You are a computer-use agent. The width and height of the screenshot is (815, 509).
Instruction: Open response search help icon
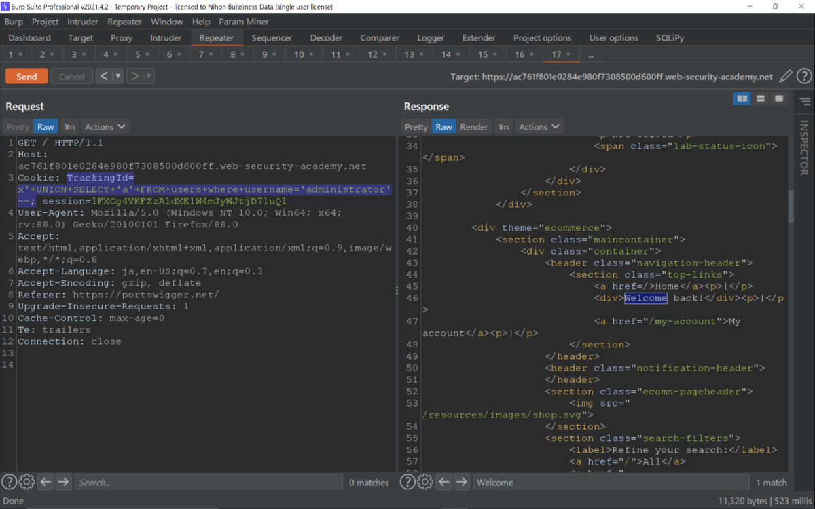coord(407,482)
